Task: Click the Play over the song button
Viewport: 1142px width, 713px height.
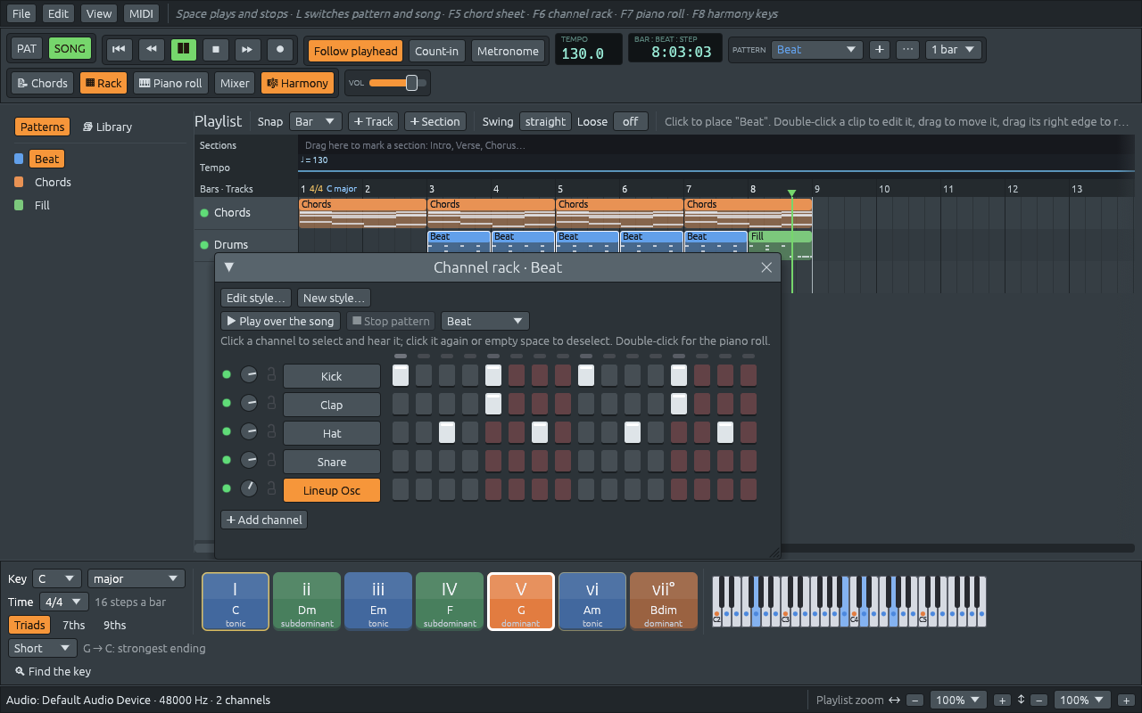Action: pyautogui.click(x=281, y=321)
